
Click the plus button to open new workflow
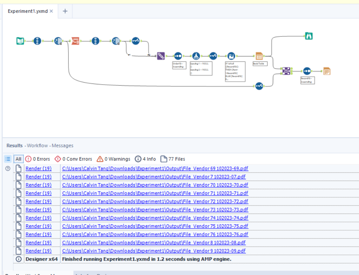click(x=65, y=11)
